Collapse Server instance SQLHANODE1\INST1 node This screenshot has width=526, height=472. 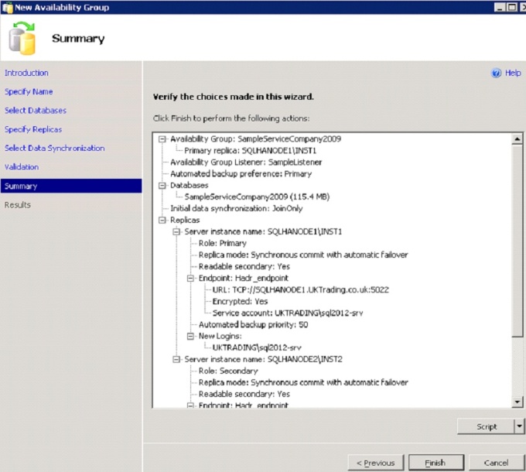176,231
